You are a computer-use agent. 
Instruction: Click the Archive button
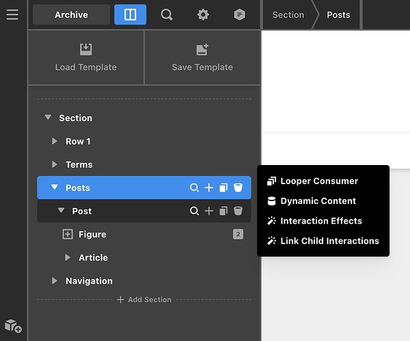coord(71,14)
